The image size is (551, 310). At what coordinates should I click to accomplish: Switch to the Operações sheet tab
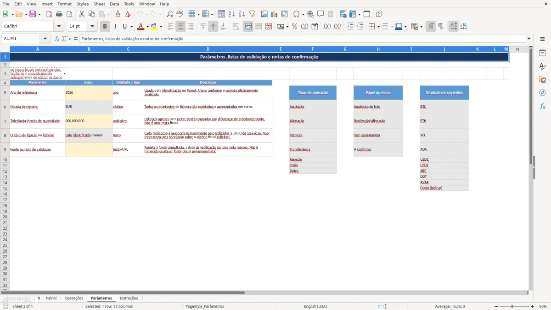pos(74,299)
